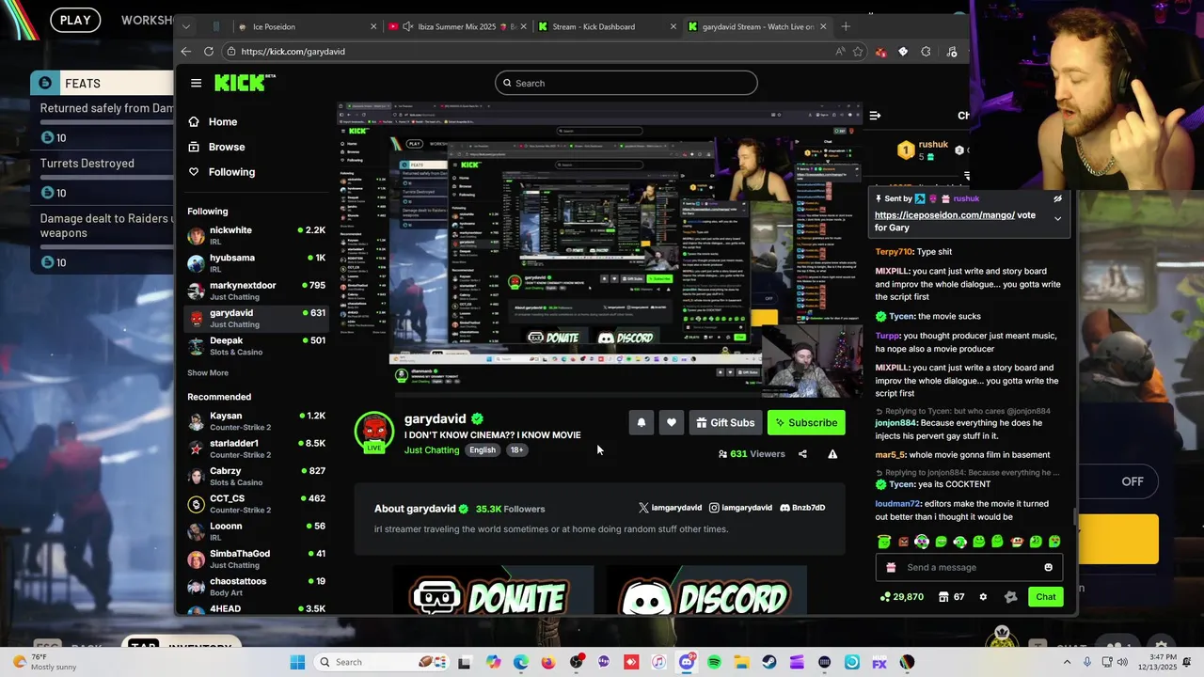The height and width of the screenshot is (677, 1204).
Task: Click the green Chat send button
Action: click(x=1046, y=597)
